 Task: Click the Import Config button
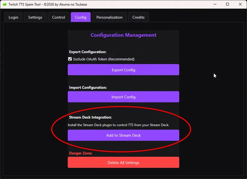pyautogui.click(x=123, y=97)
